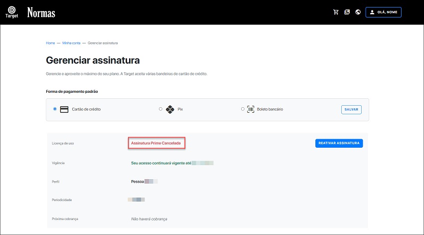Open Minha conta breadcrumb link
The width and height of the screenshot is (424, 235).
coord(71,43)
